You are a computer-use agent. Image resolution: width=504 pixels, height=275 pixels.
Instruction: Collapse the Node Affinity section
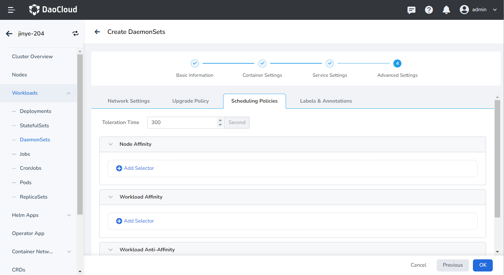(111, 144)
